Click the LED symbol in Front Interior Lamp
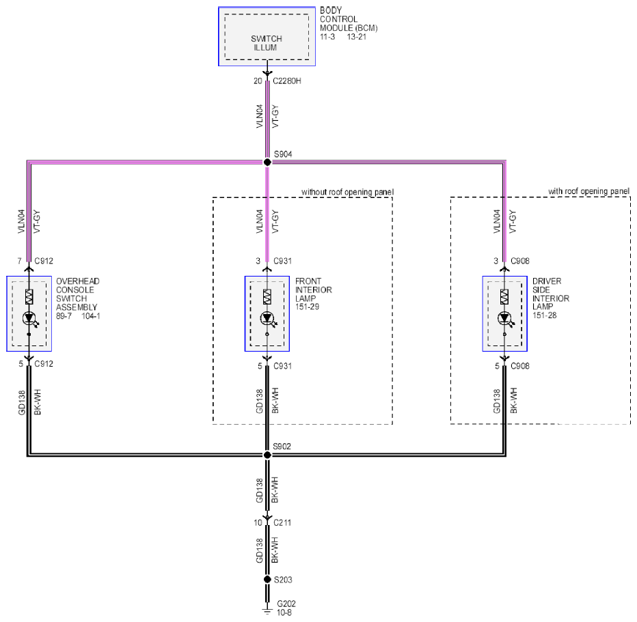The image size is (637, 622). (268, 319)
